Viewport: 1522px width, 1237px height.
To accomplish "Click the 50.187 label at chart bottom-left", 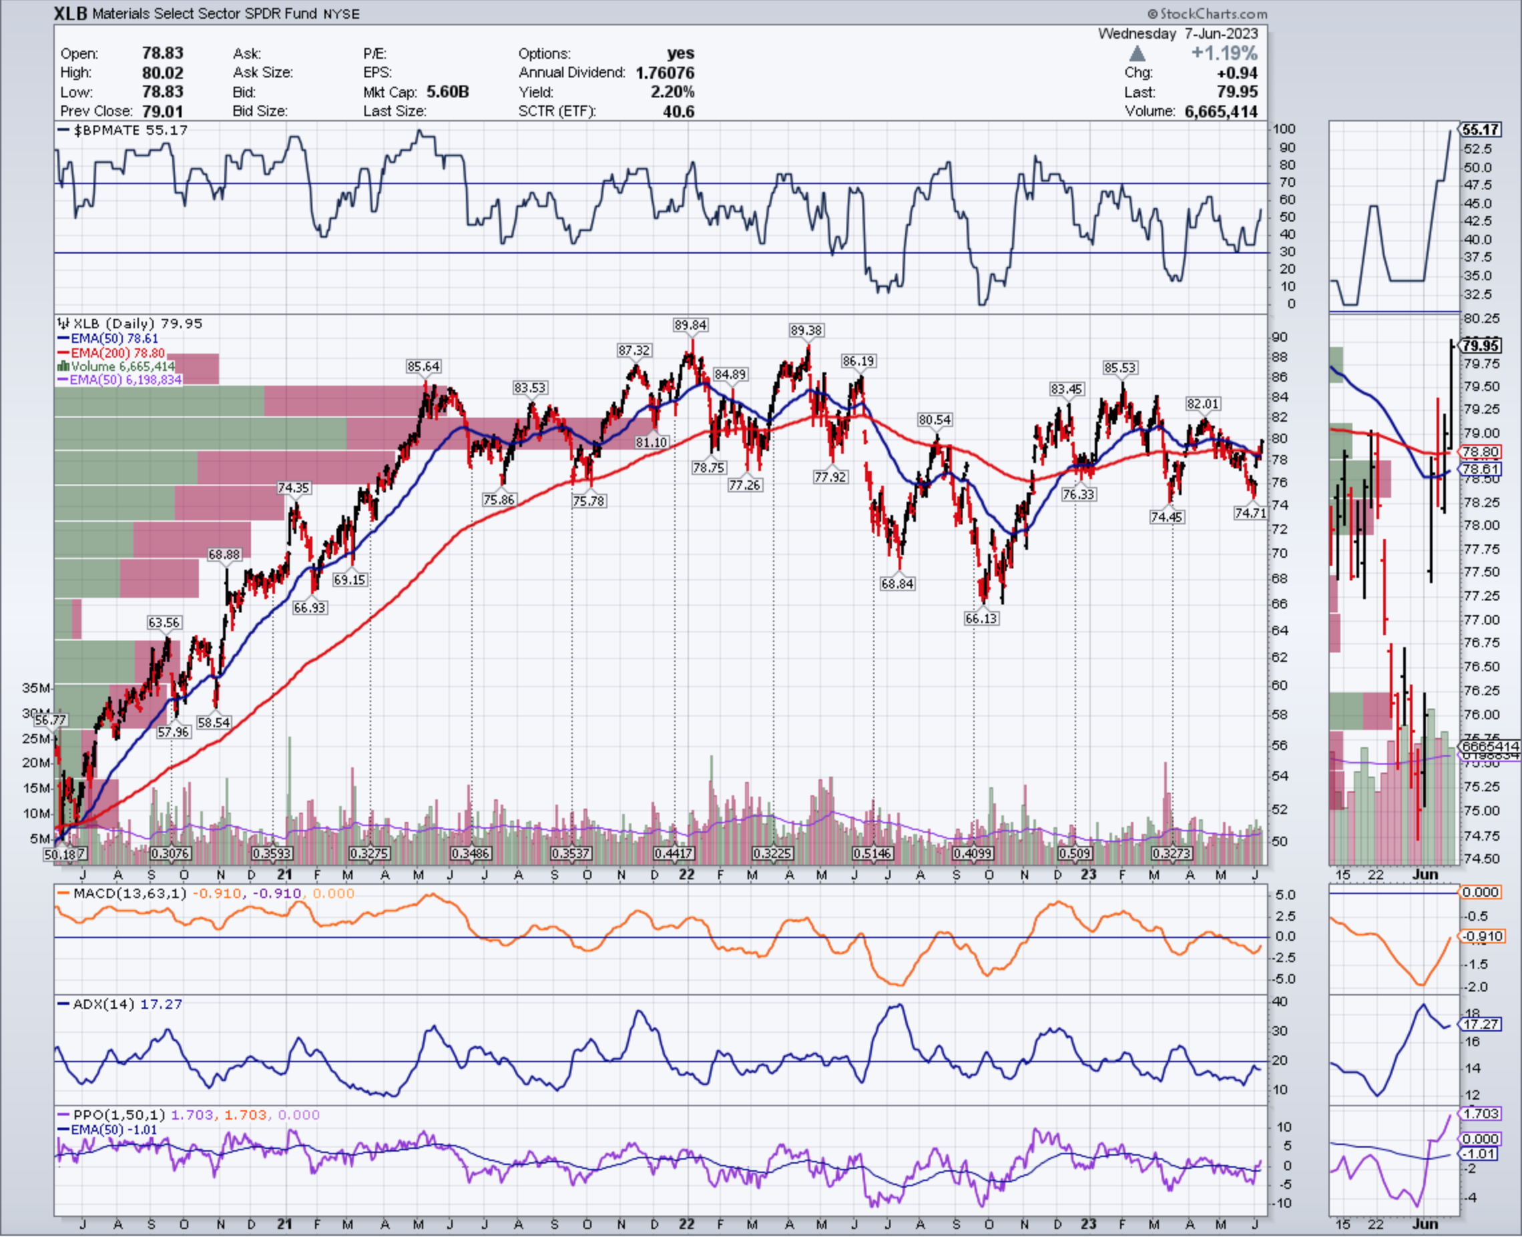I will tap(65, 853).
